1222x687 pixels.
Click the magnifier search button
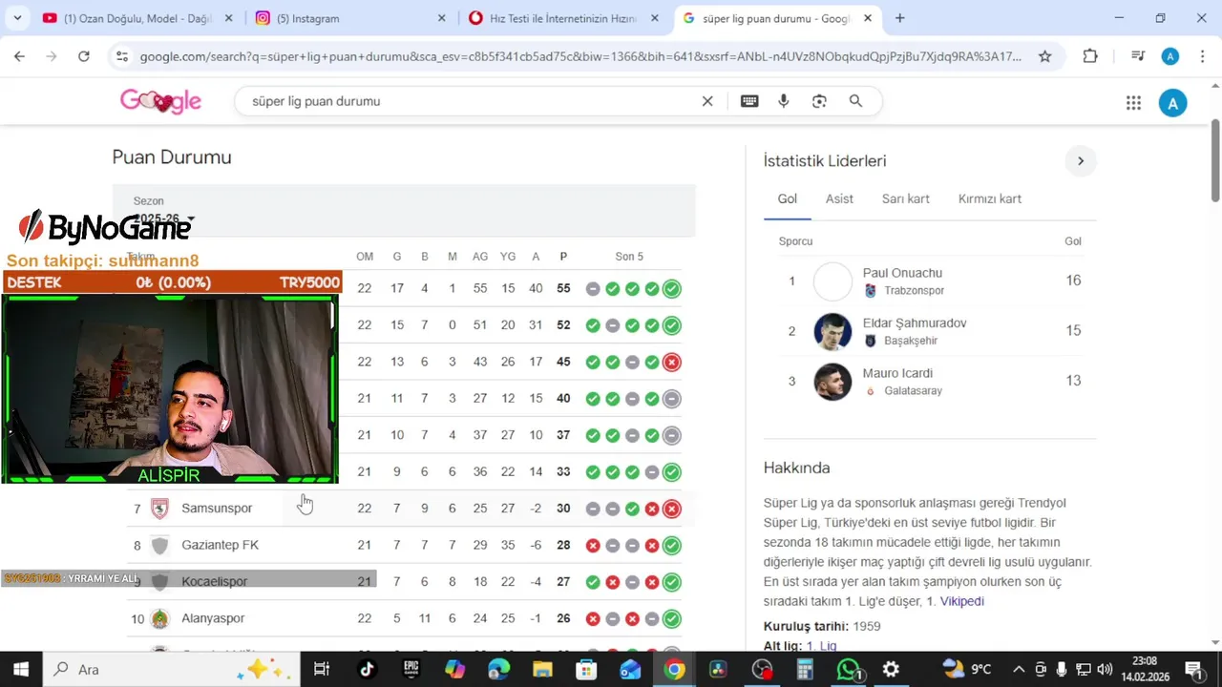click(855, 101)
